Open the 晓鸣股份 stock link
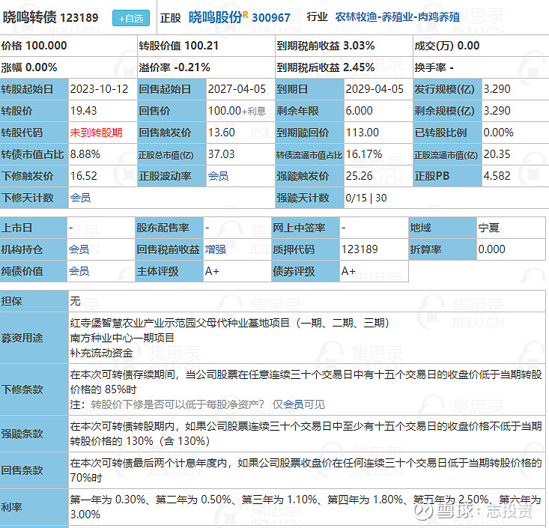This screenshot has width=549, height=528. [x=215, y=17]
